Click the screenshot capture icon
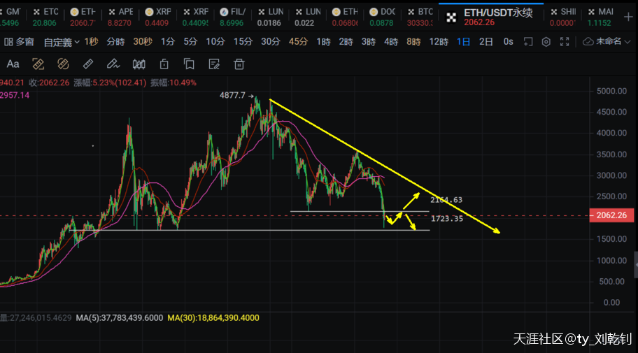 pyautogui.click(x=530, y=42)
